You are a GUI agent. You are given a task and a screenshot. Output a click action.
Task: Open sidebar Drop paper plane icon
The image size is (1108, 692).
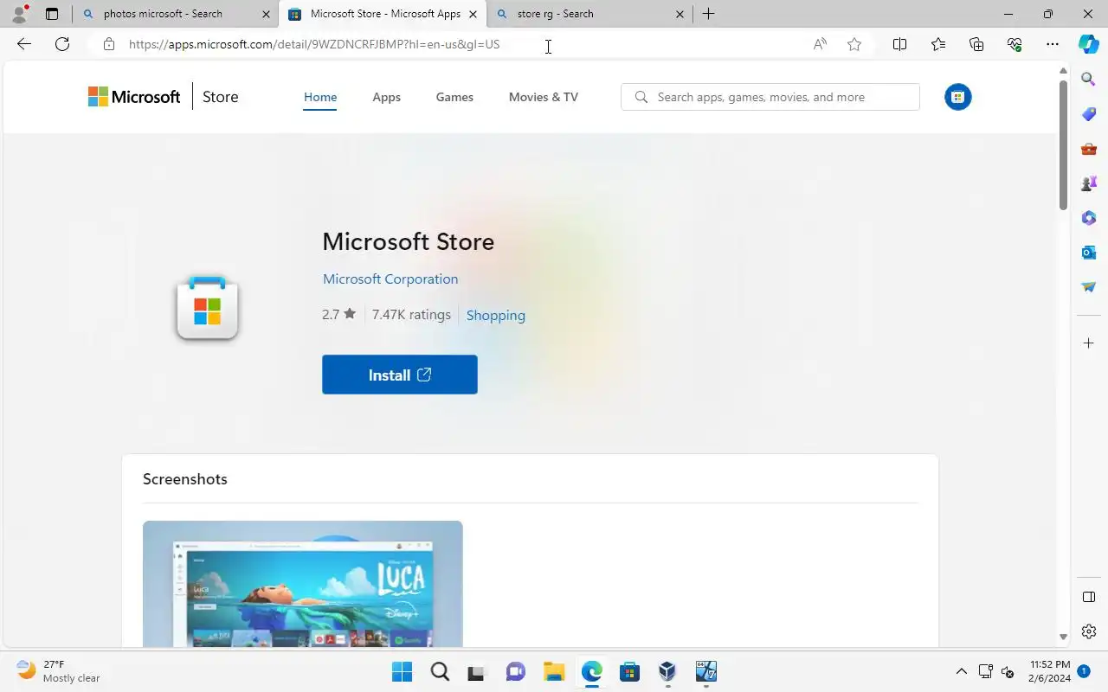[1089, 287]
